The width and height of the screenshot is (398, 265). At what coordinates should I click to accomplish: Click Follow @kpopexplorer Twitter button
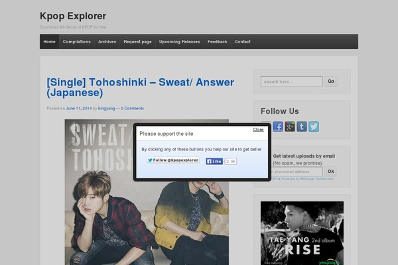click(x=173, y=160)
